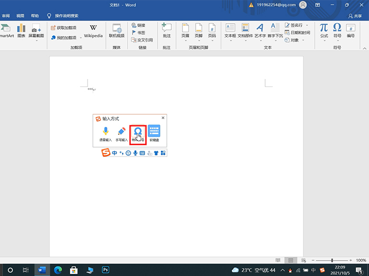Open the emoji face on the IME bar

coord(128,153)
